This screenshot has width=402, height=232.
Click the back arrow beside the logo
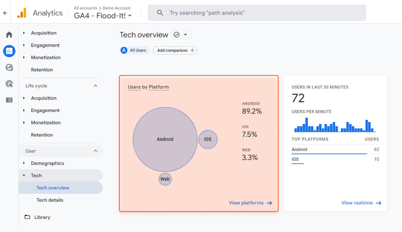(x=5, y=12)
